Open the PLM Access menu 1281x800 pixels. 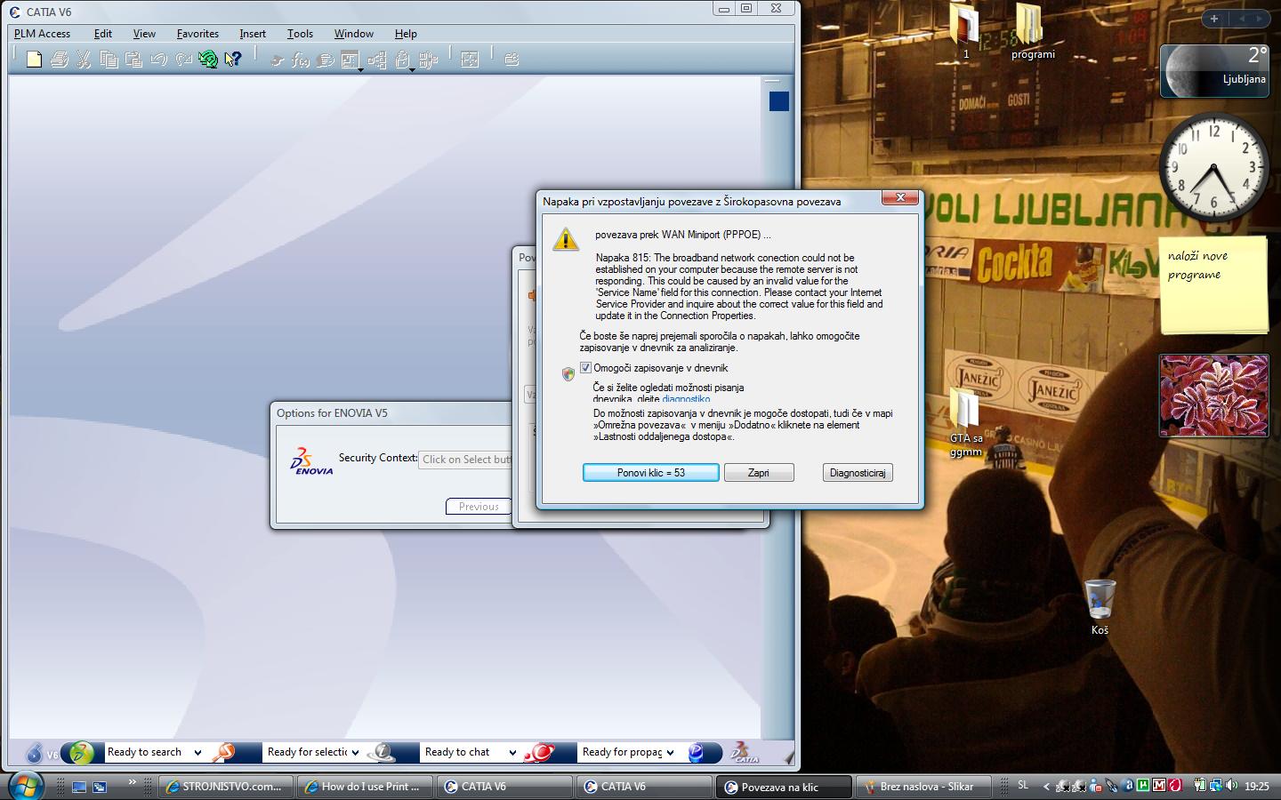click(x=42, y=34)
